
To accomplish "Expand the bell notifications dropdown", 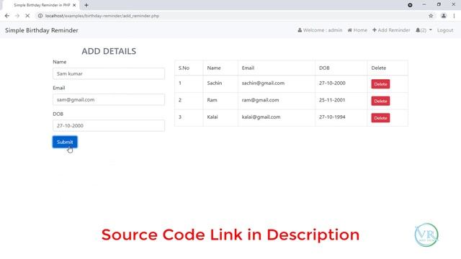I will click(x=424, y=30).
